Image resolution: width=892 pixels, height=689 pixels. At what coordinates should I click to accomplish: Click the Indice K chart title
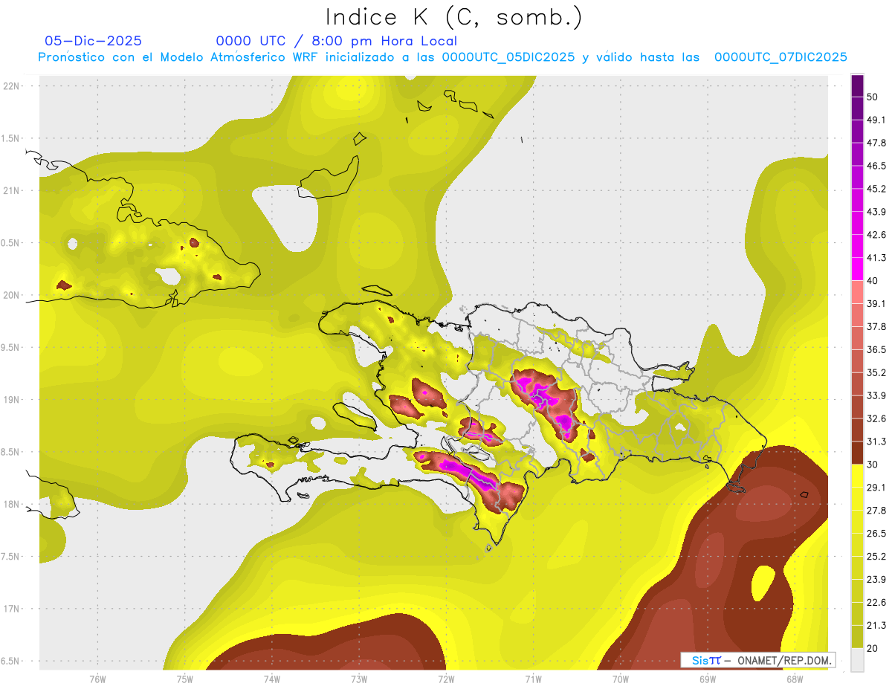454,17
